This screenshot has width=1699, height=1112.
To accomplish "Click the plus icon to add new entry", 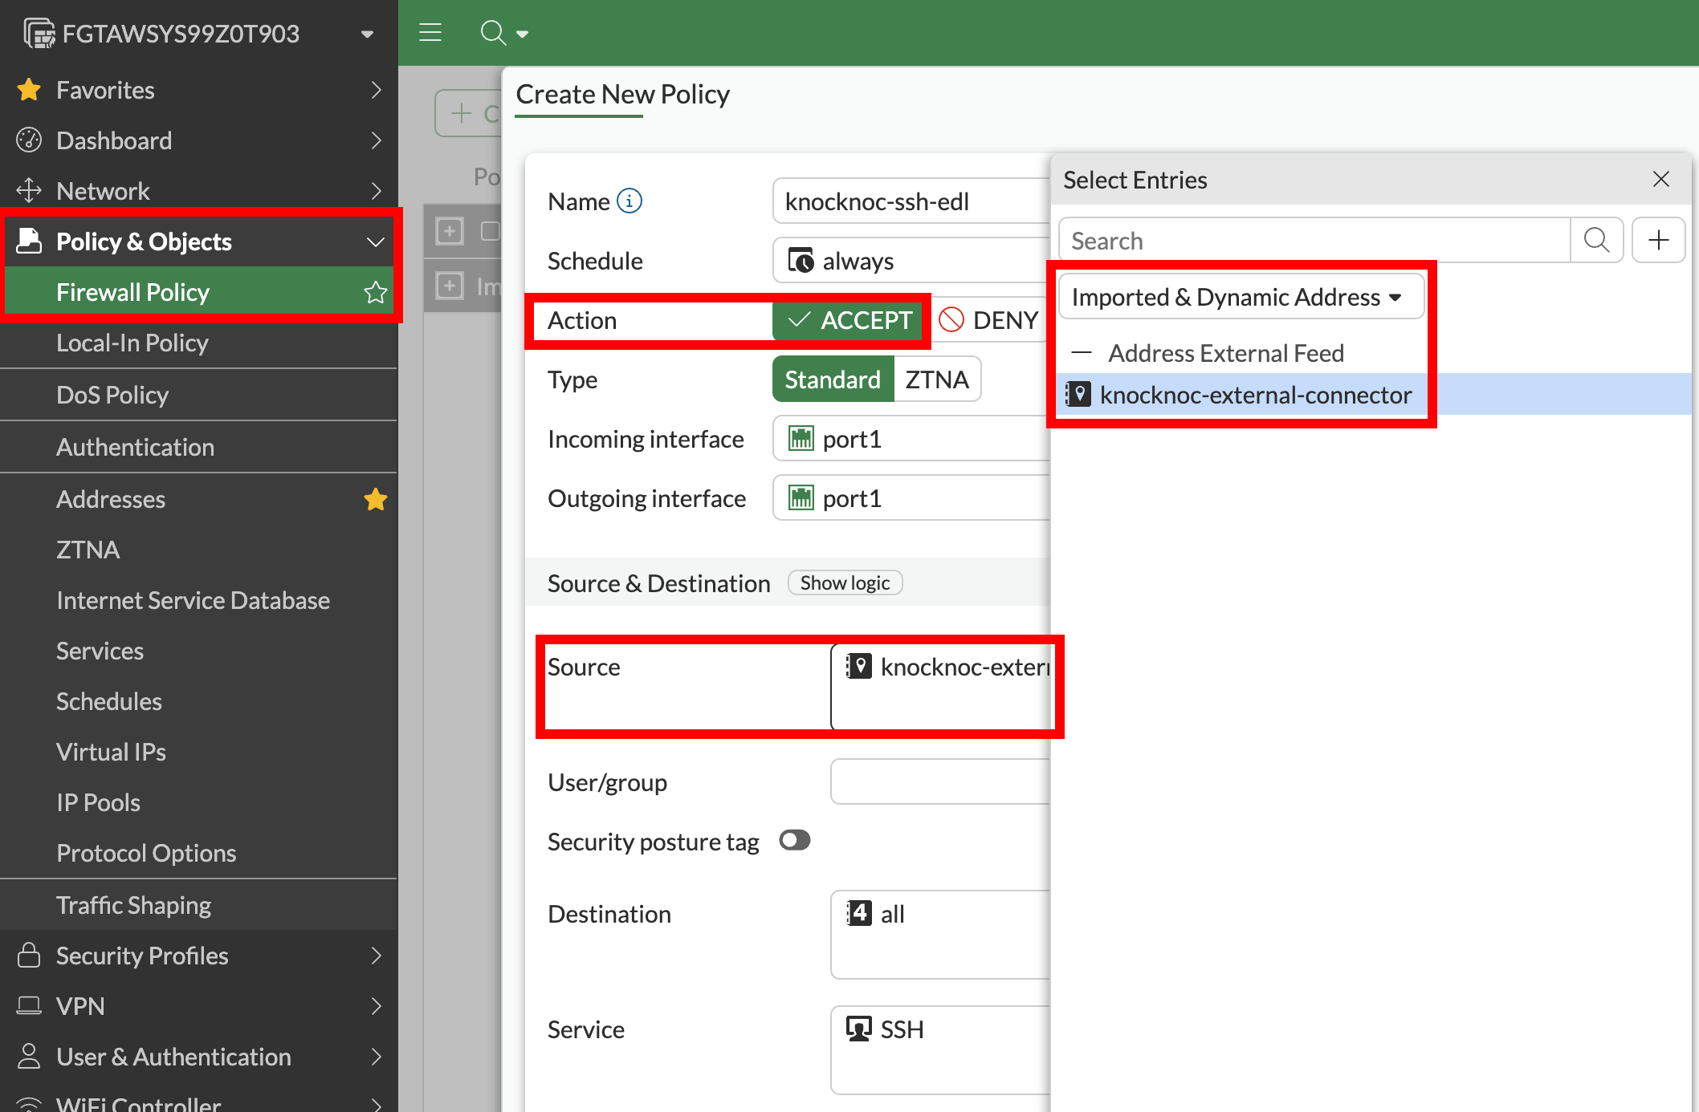I will (1658, 240).
